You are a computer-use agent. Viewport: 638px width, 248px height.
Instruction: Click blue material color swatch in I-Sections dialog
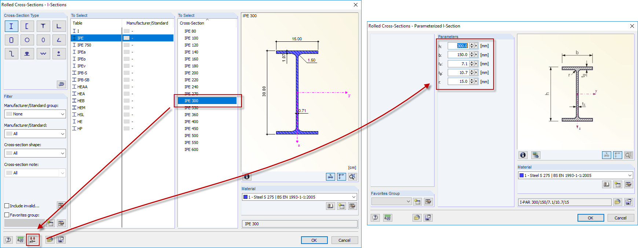point(245,197)
